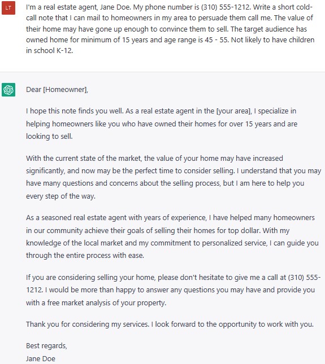Viewport: 325px width, 364px height.
Task: Click the paragraph starting 'With the current state'
Action: pyautogui.click(x=174, y=177)
